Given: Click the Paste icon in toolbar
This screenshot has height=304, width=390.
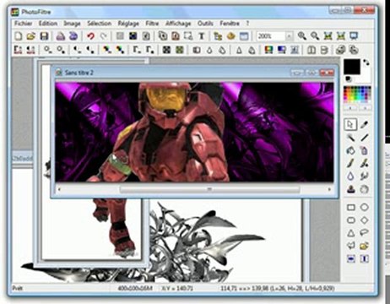Looking at the screenshot, I should click(176, 36).
